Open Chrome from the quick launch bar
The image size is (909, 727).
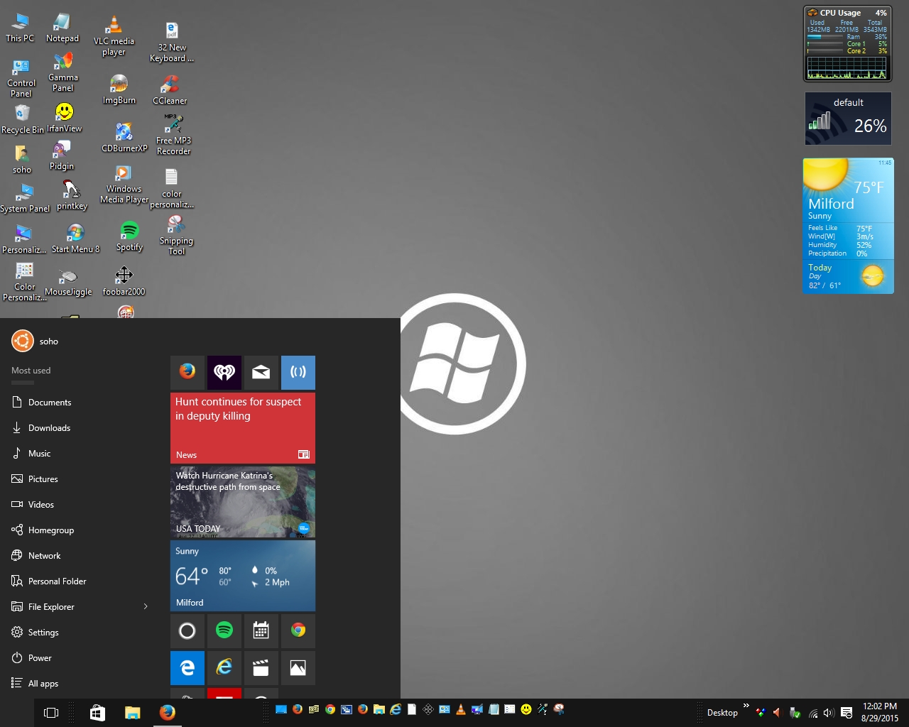[x=330, y=709]
